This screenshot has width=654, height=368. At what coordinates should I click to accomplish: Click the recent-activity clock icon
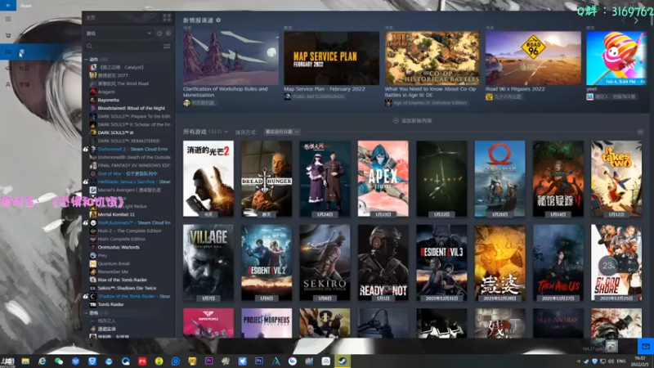click(159, 33)
